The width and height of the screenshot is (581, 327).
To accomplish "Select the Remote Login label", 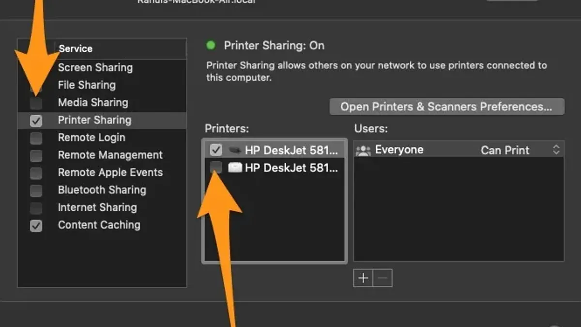I will (92, 138).
